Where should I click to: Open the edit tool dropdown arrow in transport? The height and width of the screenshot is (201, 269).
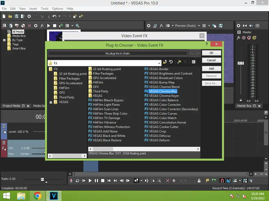(141, 181)
